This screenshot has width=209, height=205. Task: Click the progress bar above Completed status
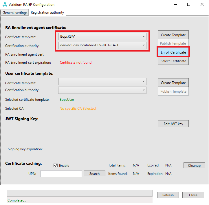tap(79, 193)
